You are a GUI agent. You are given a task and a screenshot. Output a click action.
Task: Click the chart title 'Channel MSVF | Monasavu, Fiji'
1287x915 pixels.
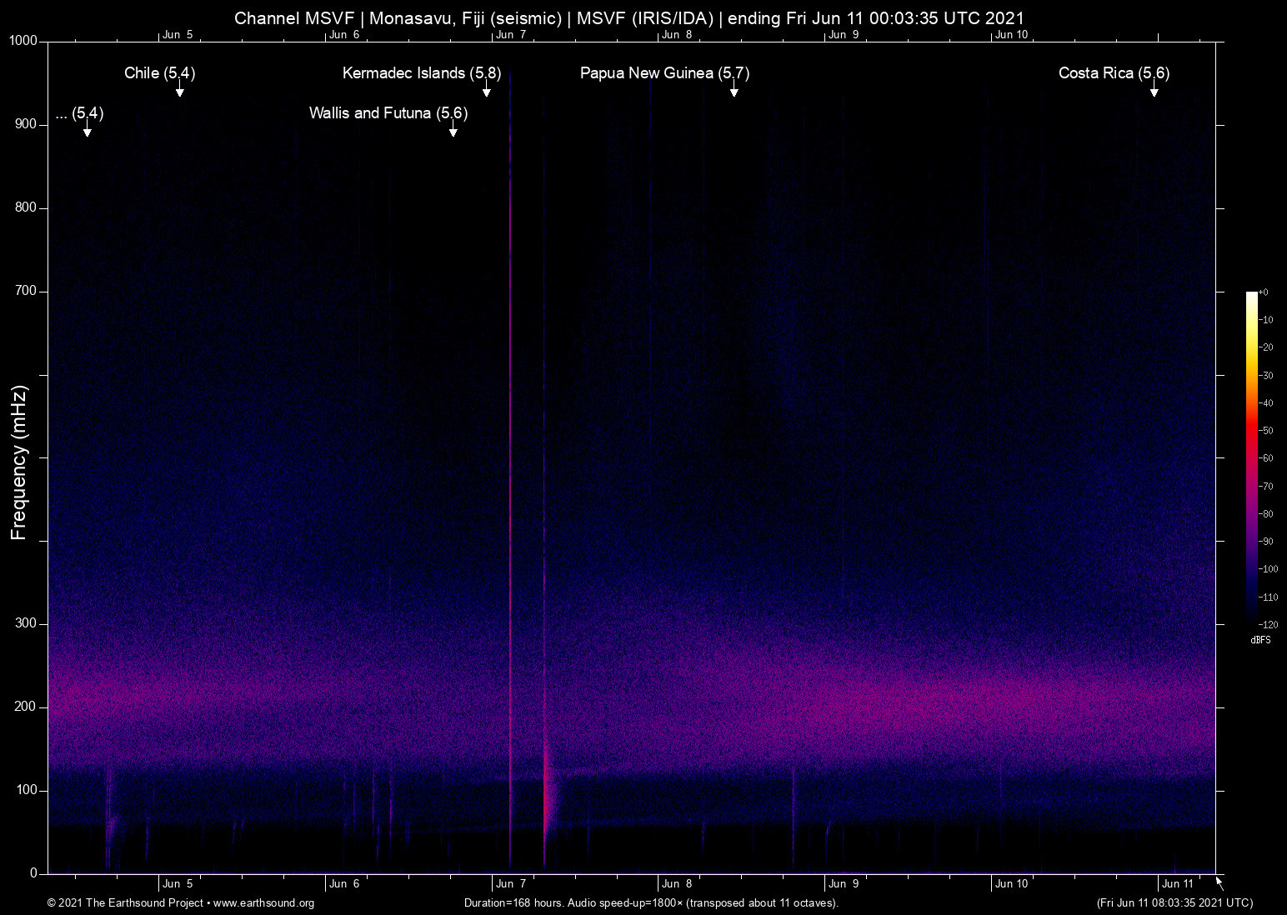[x=629, y=18]
